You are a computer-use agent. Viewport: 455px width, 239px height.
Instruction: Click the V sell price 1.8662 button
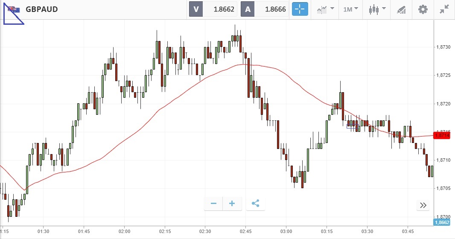(213, 9)
